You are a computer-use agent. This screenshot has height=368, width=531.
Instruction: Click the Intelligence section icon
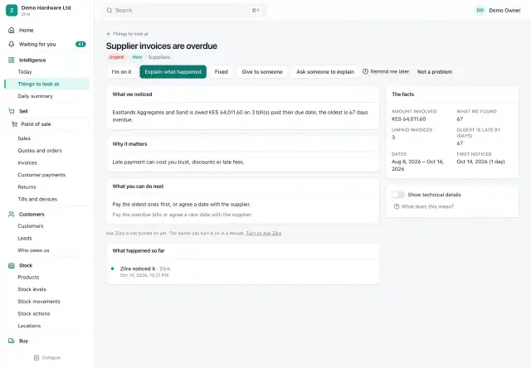pos(11,61)
